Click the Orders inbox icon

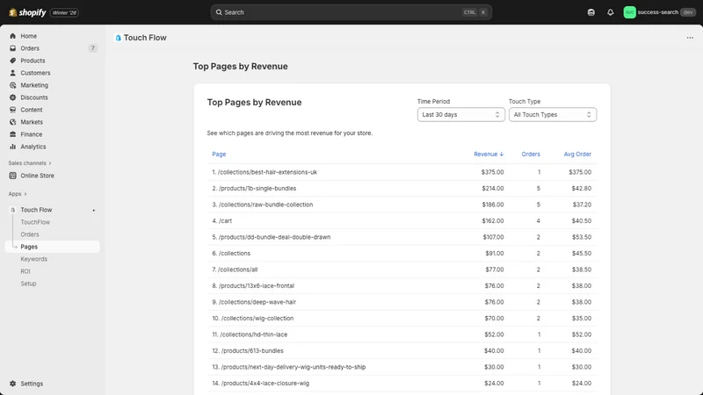click(12, 48)
